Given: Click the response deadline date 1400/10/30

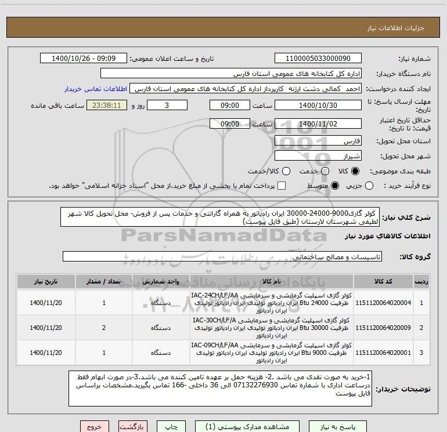Looking at the screenshot, I should click(x=318, y=105).
